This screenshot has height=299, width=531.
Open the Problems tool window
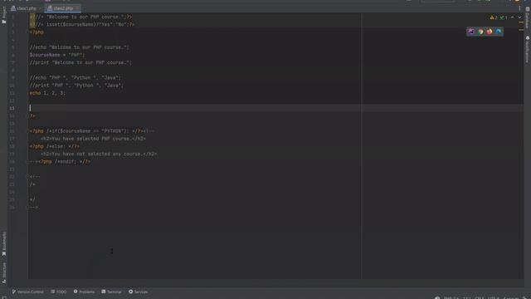[84, 292]
